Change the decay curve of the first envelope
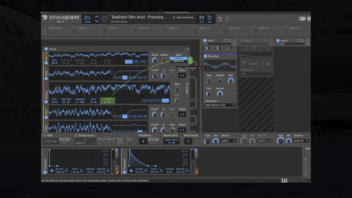The width and height of the screenshot is (352, 198). [x=82, y=170]
